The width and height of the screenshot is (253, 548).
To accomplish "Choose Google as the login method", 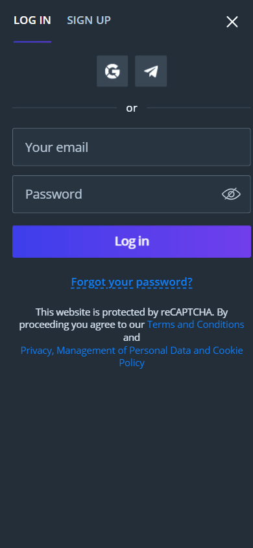I will (112, 71).
